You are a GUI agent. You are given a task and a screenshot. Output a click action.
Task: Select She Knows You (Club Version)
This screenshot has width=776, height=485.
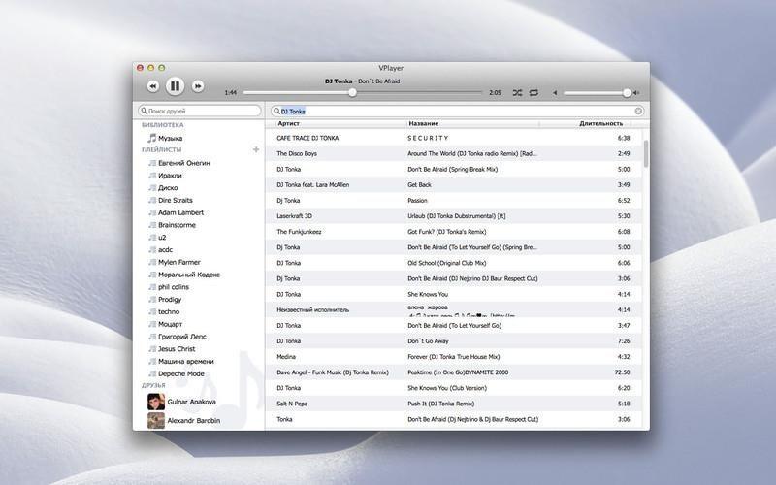click(453, 388)
